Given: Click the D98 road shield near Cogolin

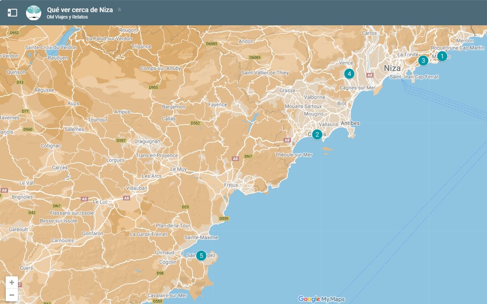Looking at the screenshot, I should pos(160,273).
